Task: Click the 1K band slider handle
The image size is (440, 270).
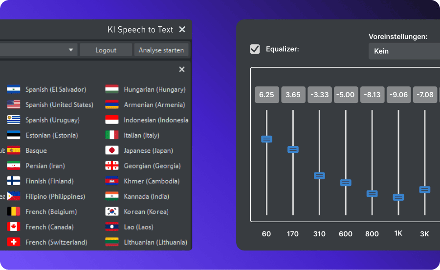Action: (x=398, y=197)
